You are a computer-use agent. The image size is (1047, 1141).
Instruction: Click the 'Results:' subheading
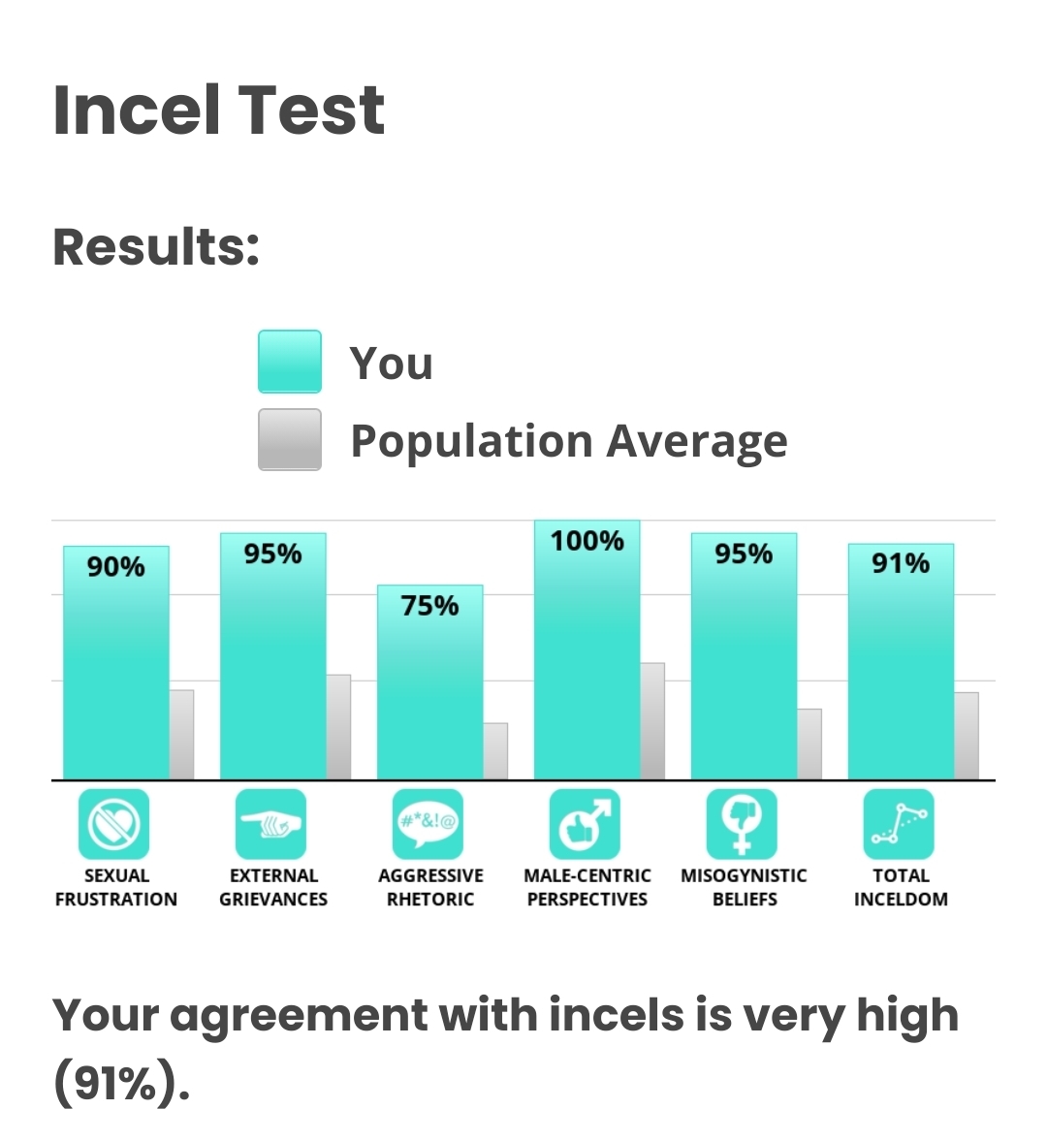click(156, 246)
